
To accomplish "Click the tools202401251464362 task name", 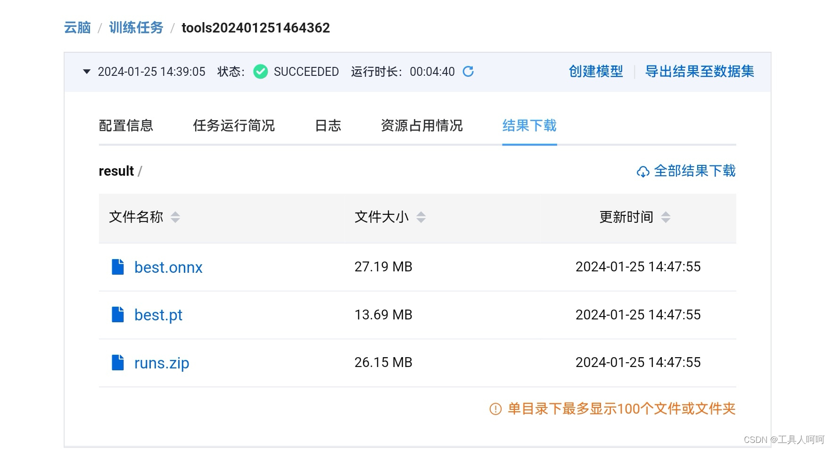I will pos(255,28).
